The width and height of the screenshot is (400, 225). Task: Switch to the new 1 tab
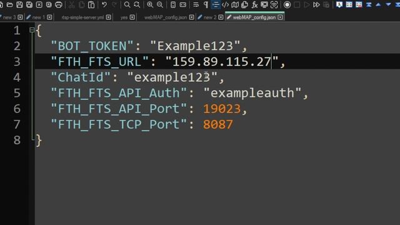(x=39, y=17)
